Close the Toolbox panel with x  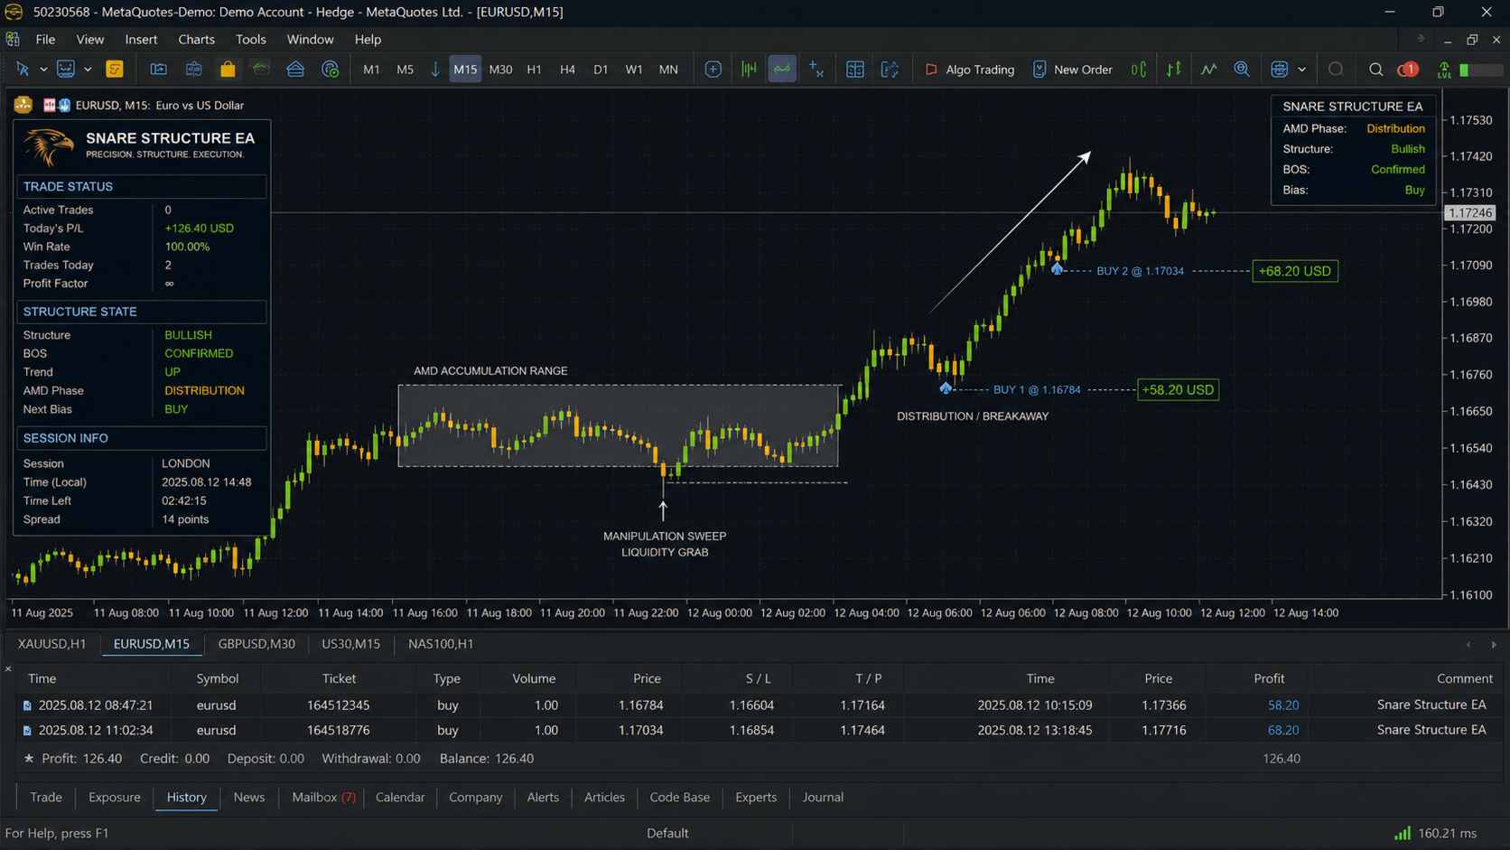pyautogui.click(x=8, y=669)
